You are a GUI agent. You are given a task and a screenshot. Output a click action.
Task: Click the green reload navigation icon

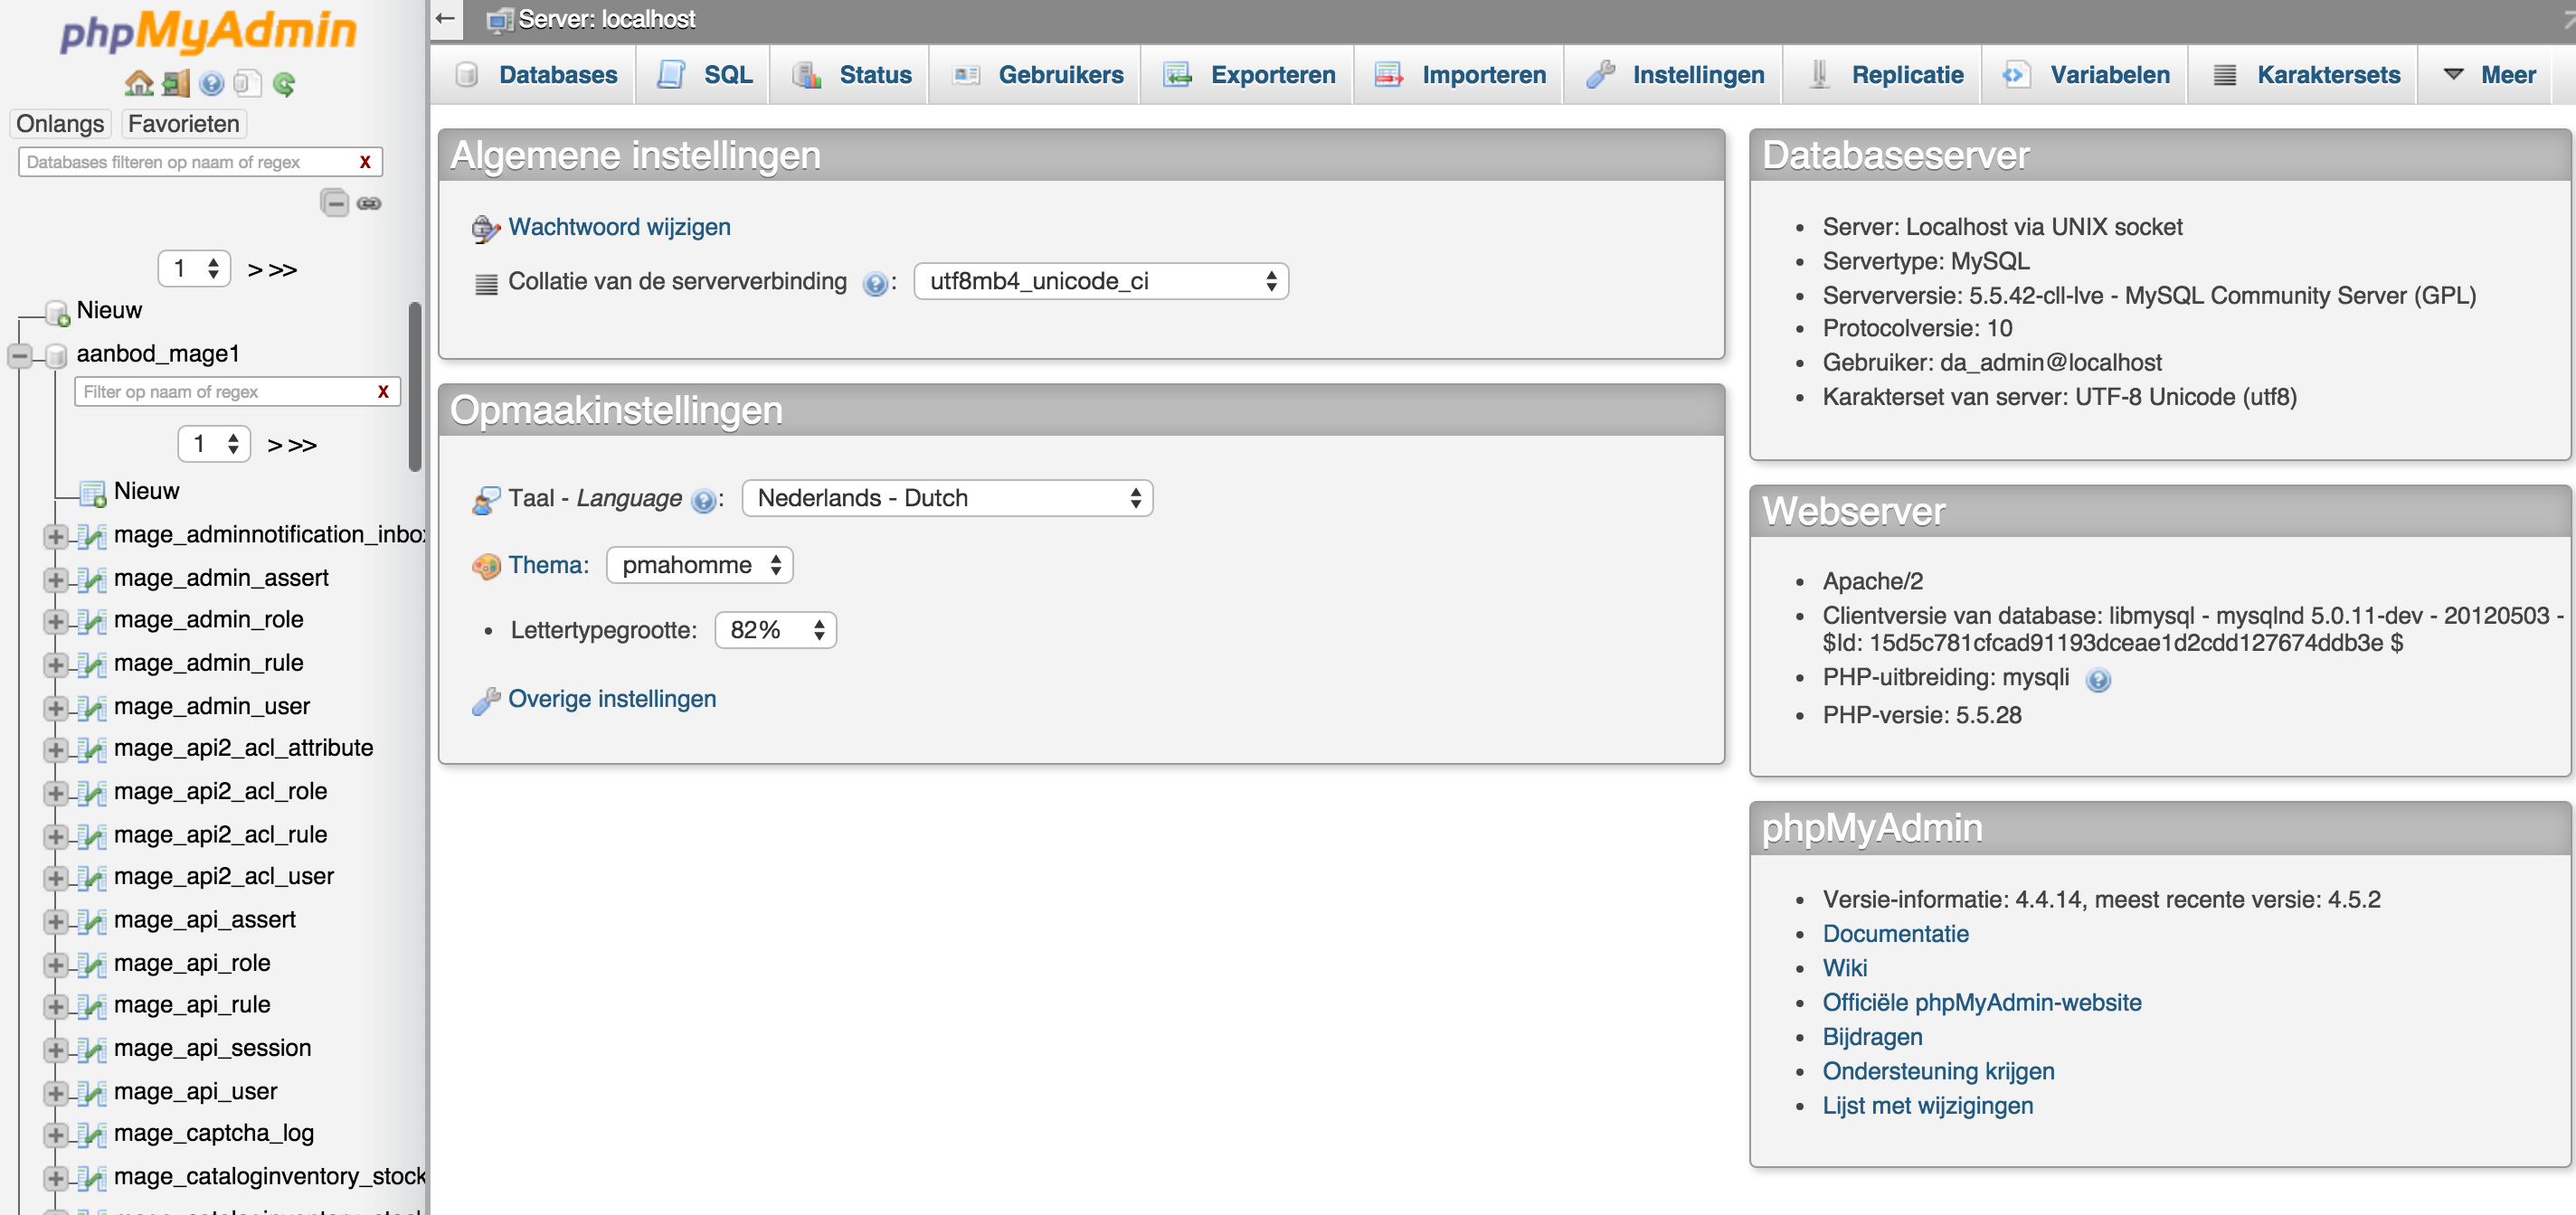tap(284, 84)
